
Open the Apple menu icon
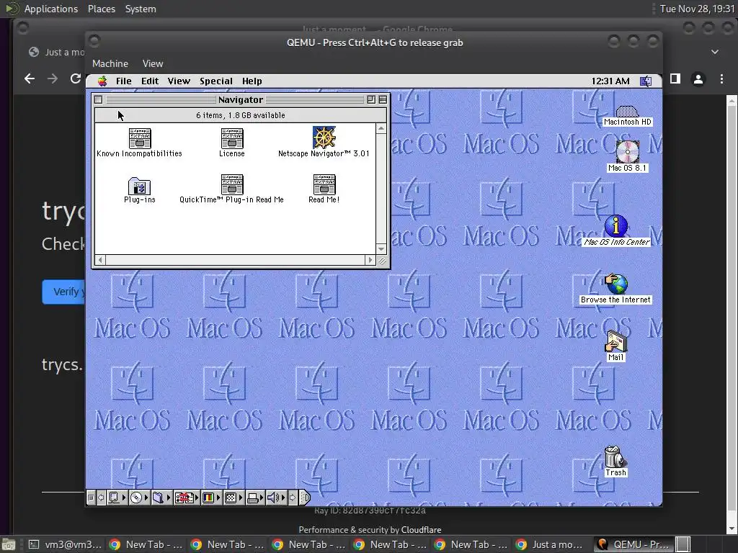click(x=102, y=81)
